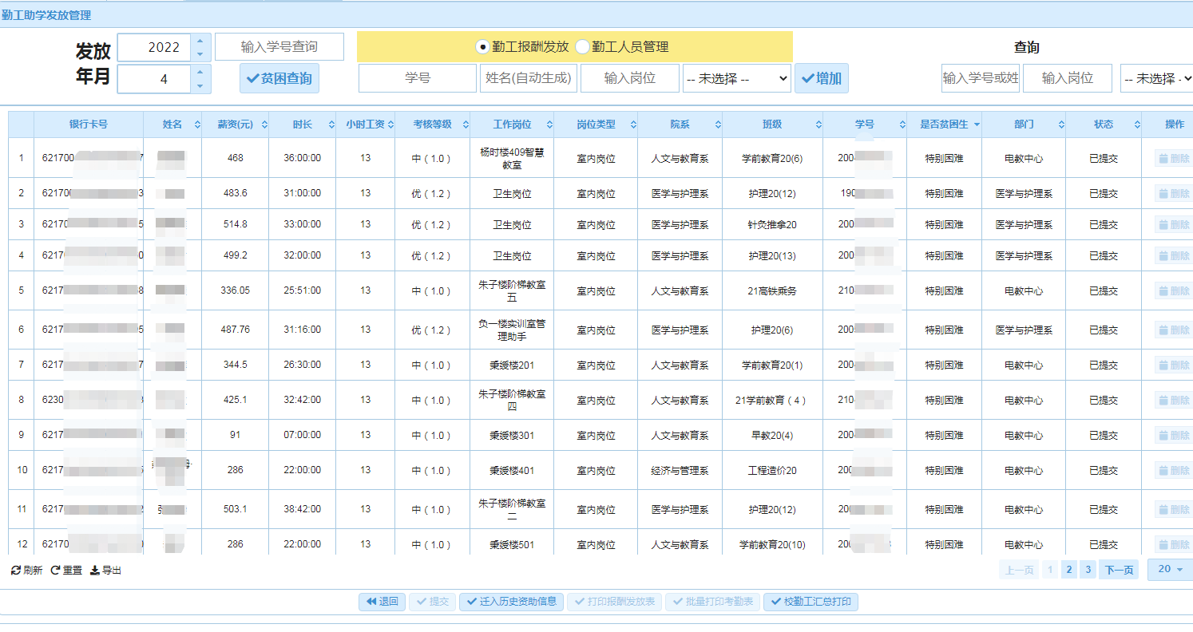Click the 贫困查询 button

279,78
